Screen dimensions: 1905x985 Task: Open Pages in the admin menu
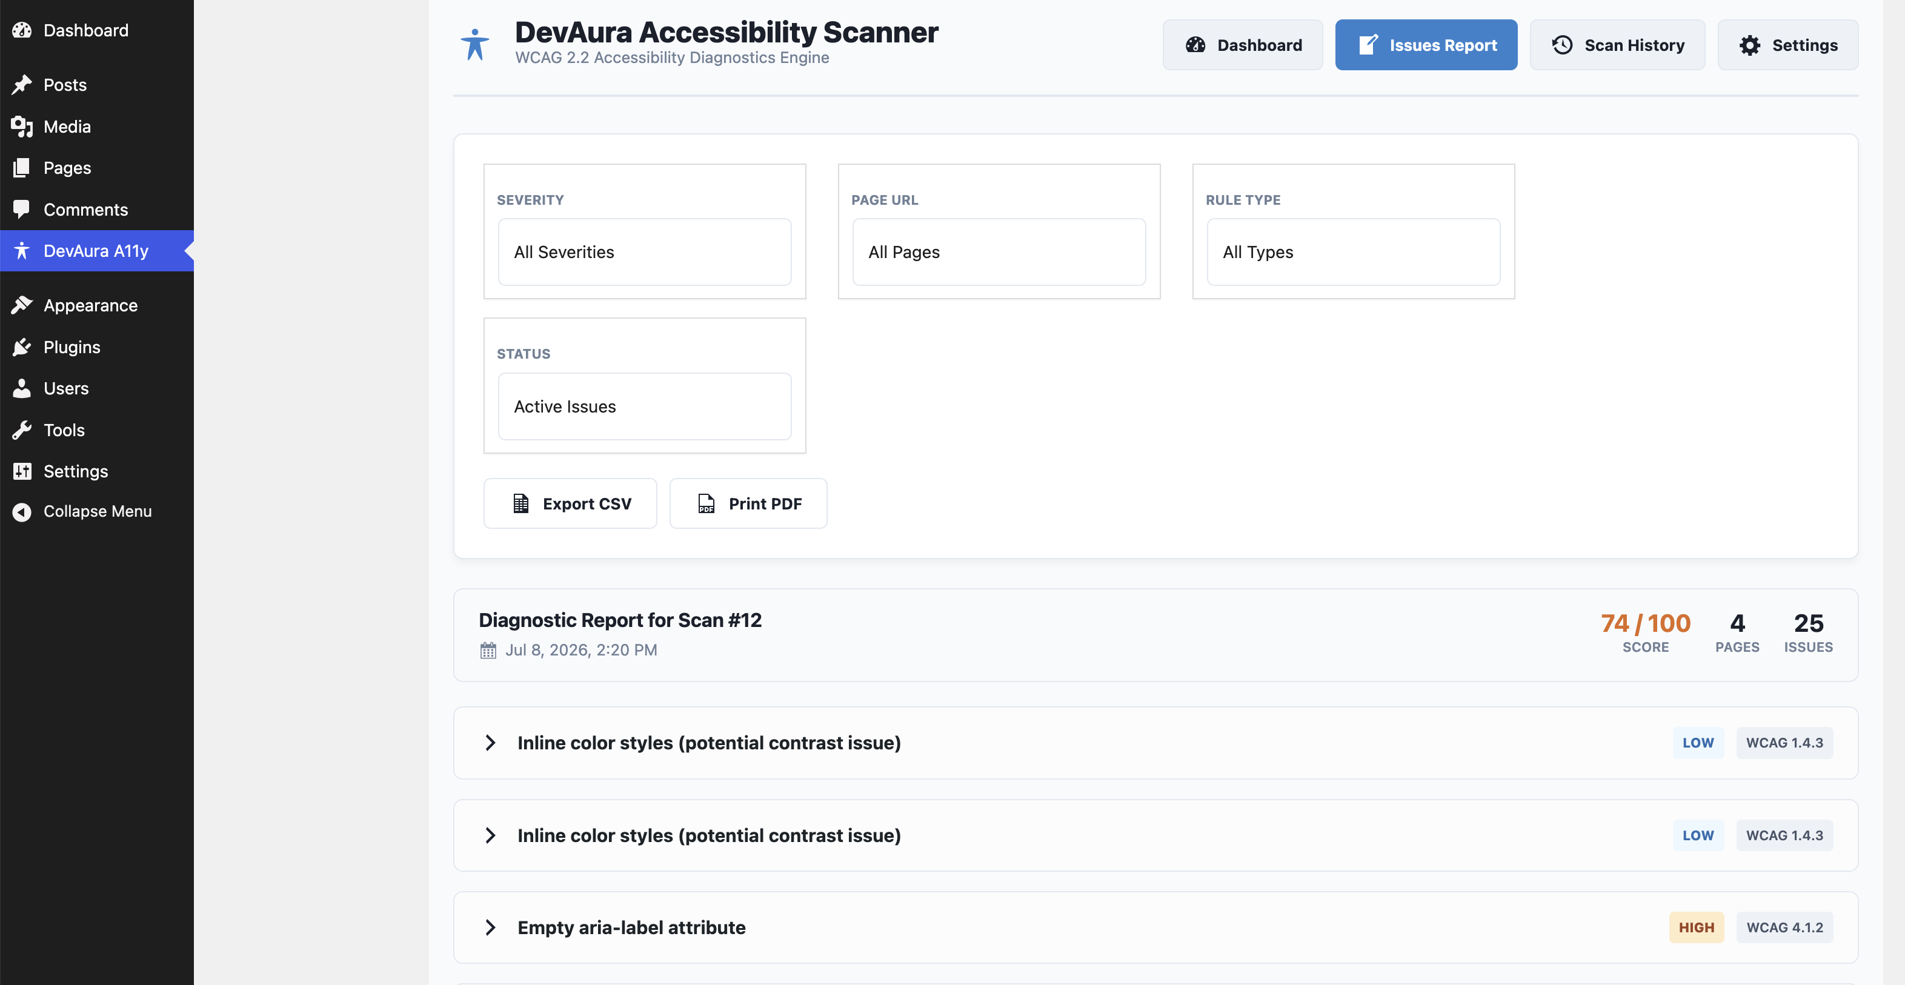(x=97, y=168)
